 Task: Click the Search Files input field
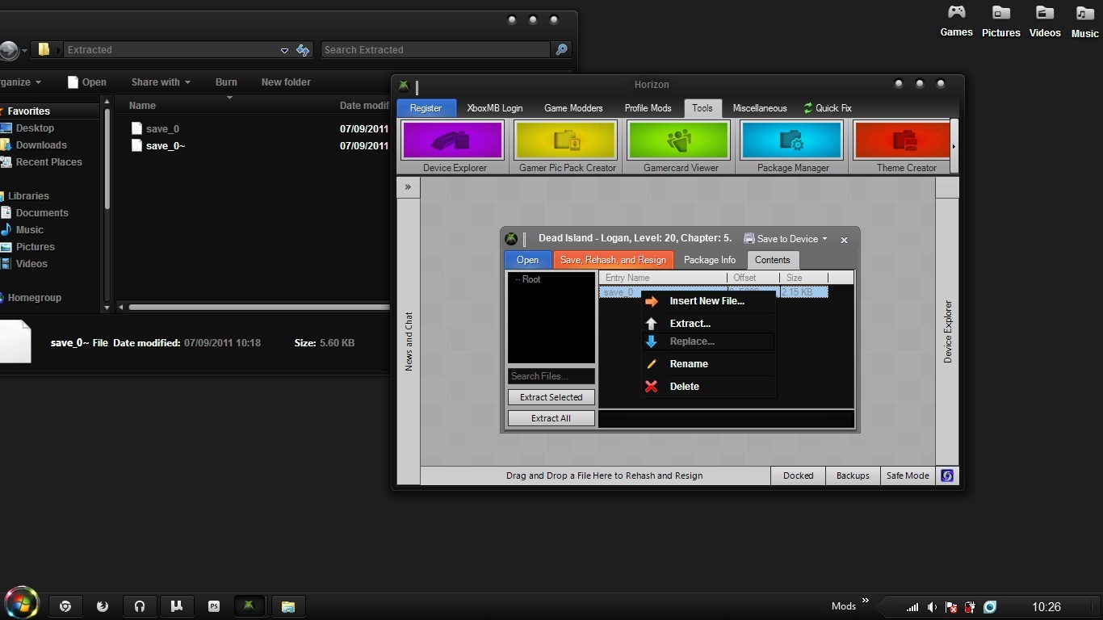(x=551, y=376)
